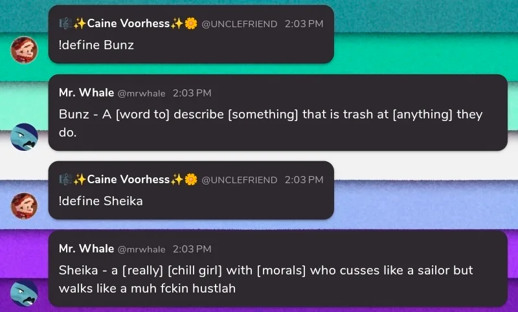Select the @mrwhale handle above Sheika definition
Screen dimensions: 518x312
(x=142, y=249)
